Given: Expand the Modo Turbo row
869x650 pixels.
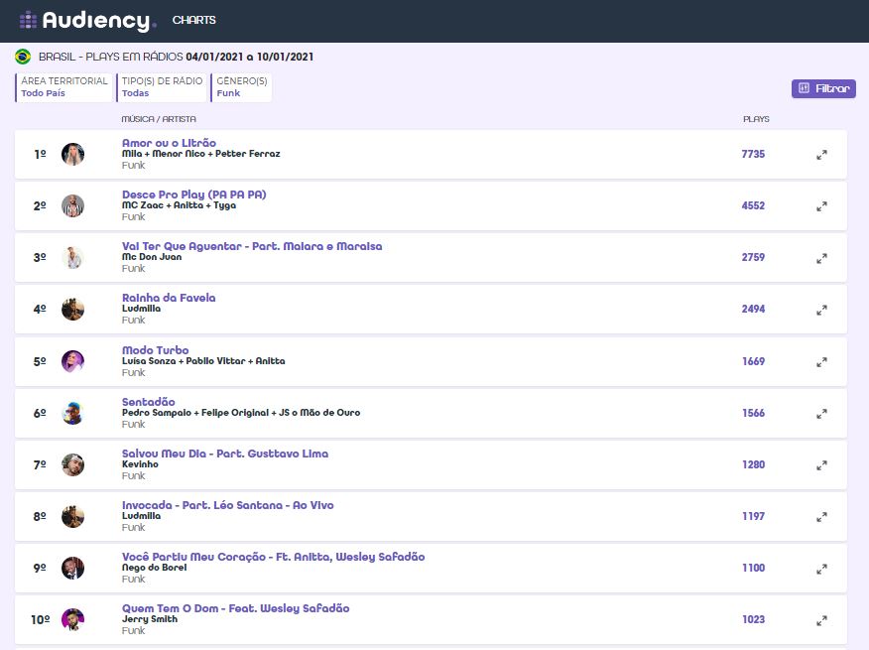Looking at the screenshot, I should coord(821,362).
